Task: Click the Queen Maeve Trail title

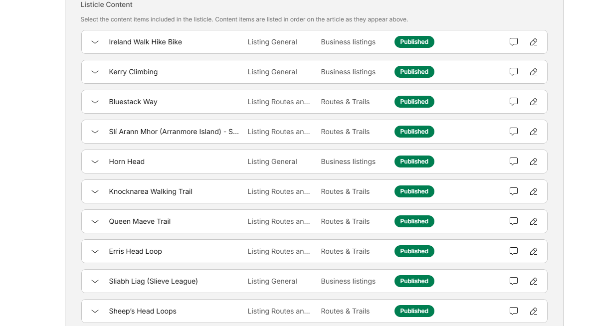Action: pyautogui.click(x=140, y=221)
